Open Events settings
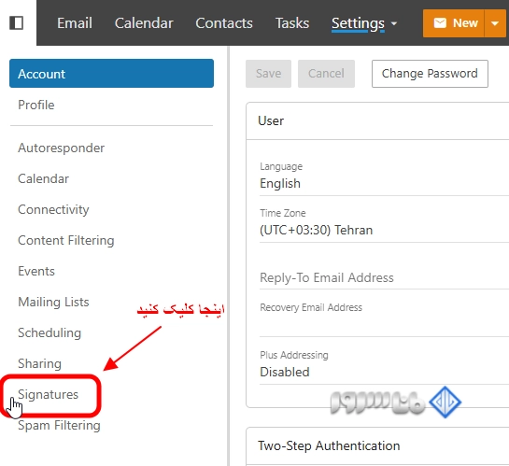509x466 pixels. coord(36,271)
